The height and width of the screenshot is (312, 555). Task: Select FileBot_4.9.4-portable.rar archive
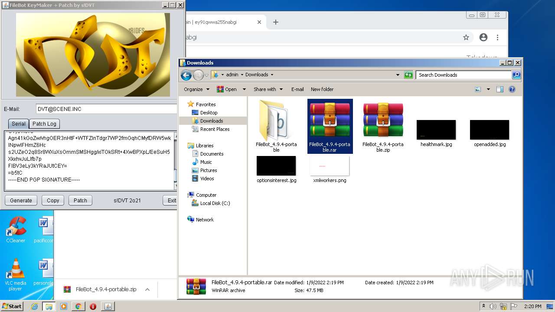330,126
